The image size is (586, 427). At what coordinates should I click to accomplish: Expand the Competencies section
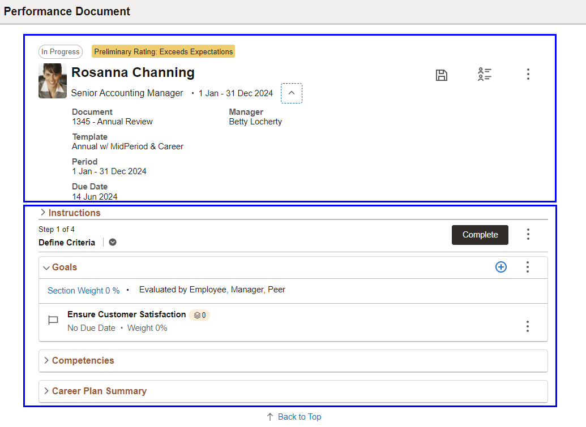click(x=79, y=361)
